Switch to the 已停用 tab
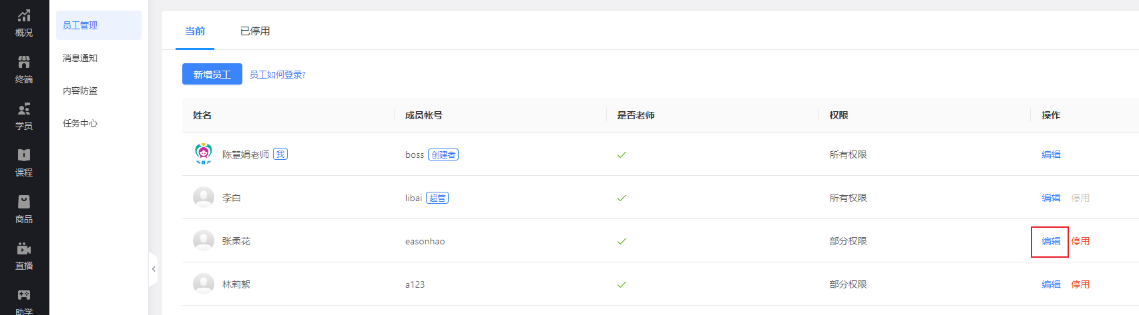 point(255,31)
